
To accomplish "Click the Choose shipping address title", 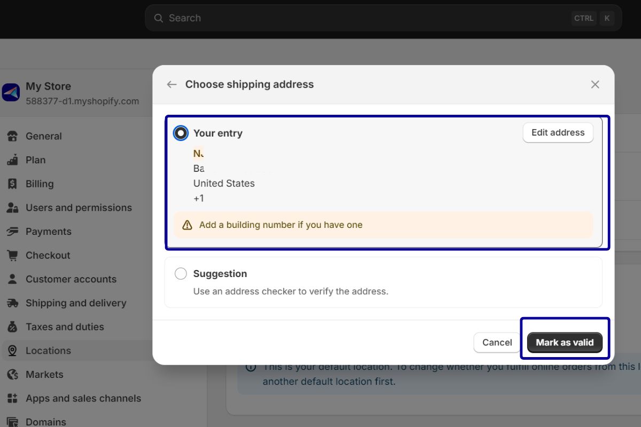I will tap(249, 84).
